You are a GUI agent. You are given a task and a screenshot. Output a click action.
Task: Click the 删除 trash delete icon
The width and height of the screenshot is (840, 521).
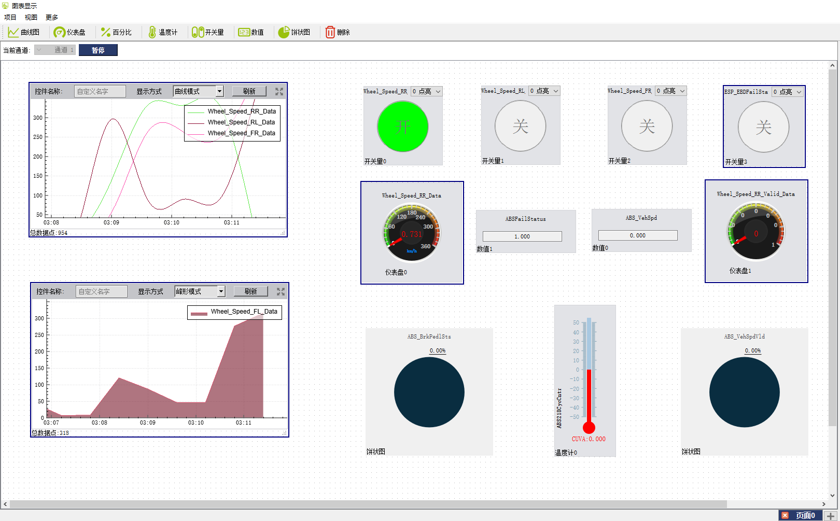tap(330, 32)
